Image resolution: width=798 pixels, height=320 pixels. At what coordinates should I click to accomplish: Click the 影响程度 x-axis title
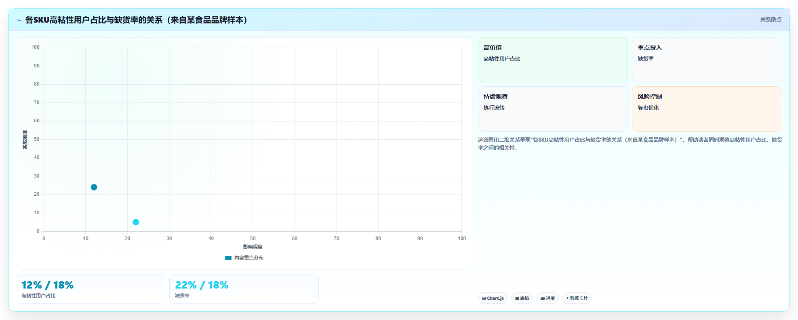[x=253, y=247]
